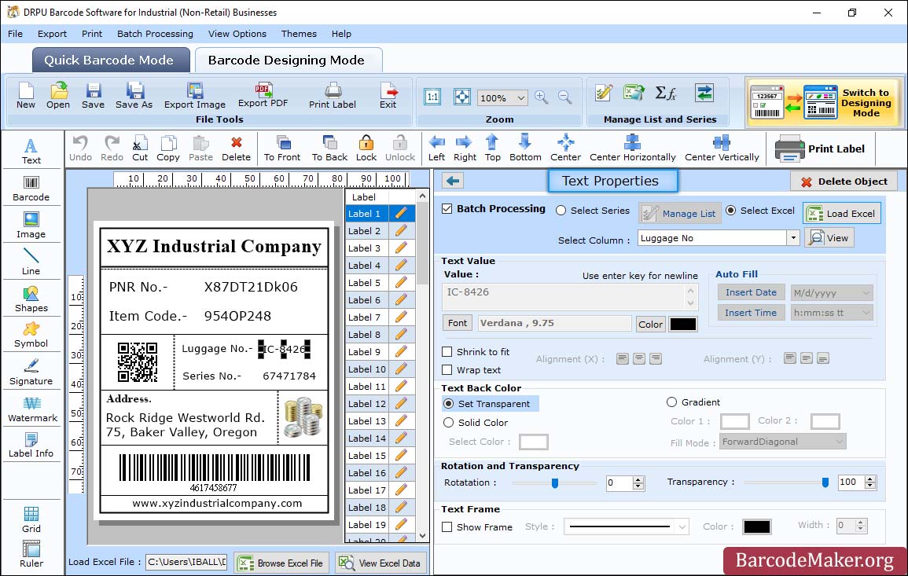Open an existing file

click(x=58, y=96)
